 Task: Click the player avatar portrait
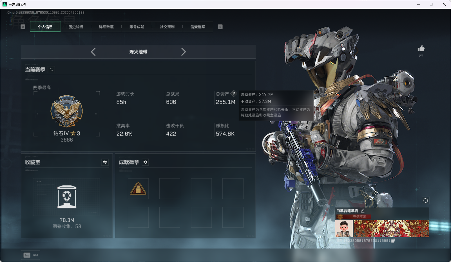(344, 229)
